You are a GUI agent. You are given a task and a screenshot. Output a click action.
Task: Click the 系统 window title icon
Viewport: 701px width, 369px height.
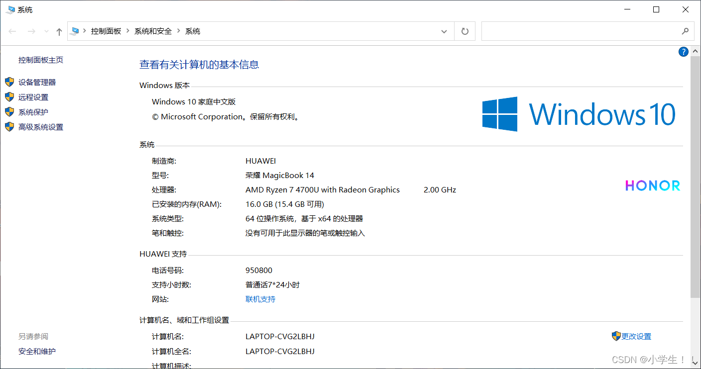click(x=10, y=10)
